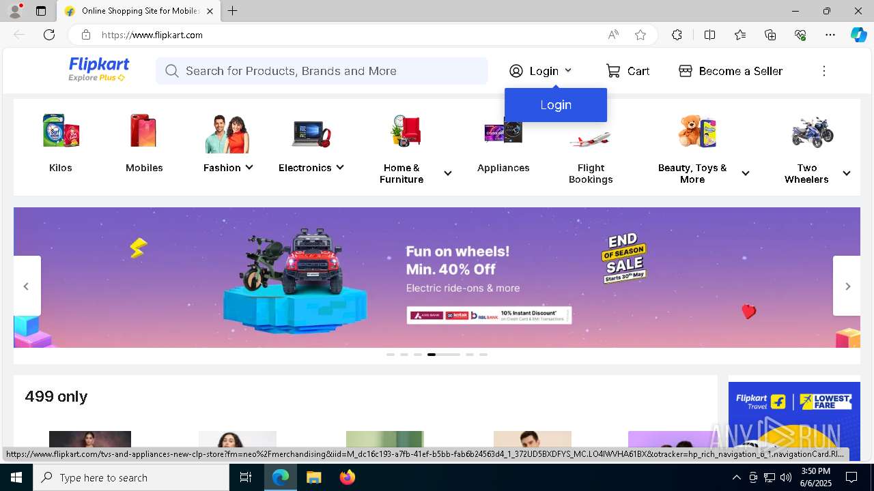Show hidden tray icons
Screen dimensions: 874x491
[x=736, y=477]
